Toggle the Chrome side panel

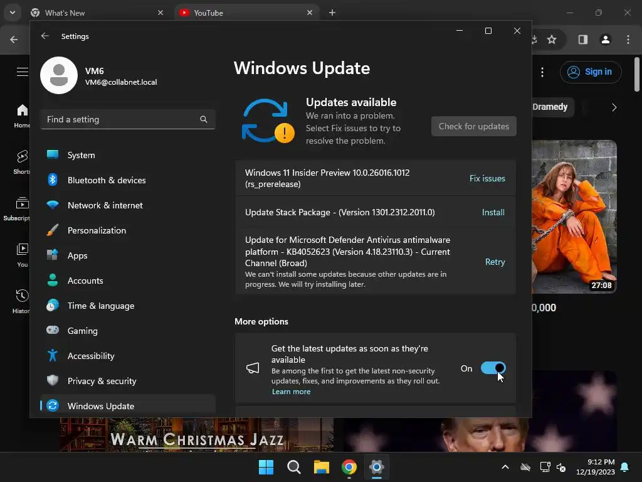[582, 40]
